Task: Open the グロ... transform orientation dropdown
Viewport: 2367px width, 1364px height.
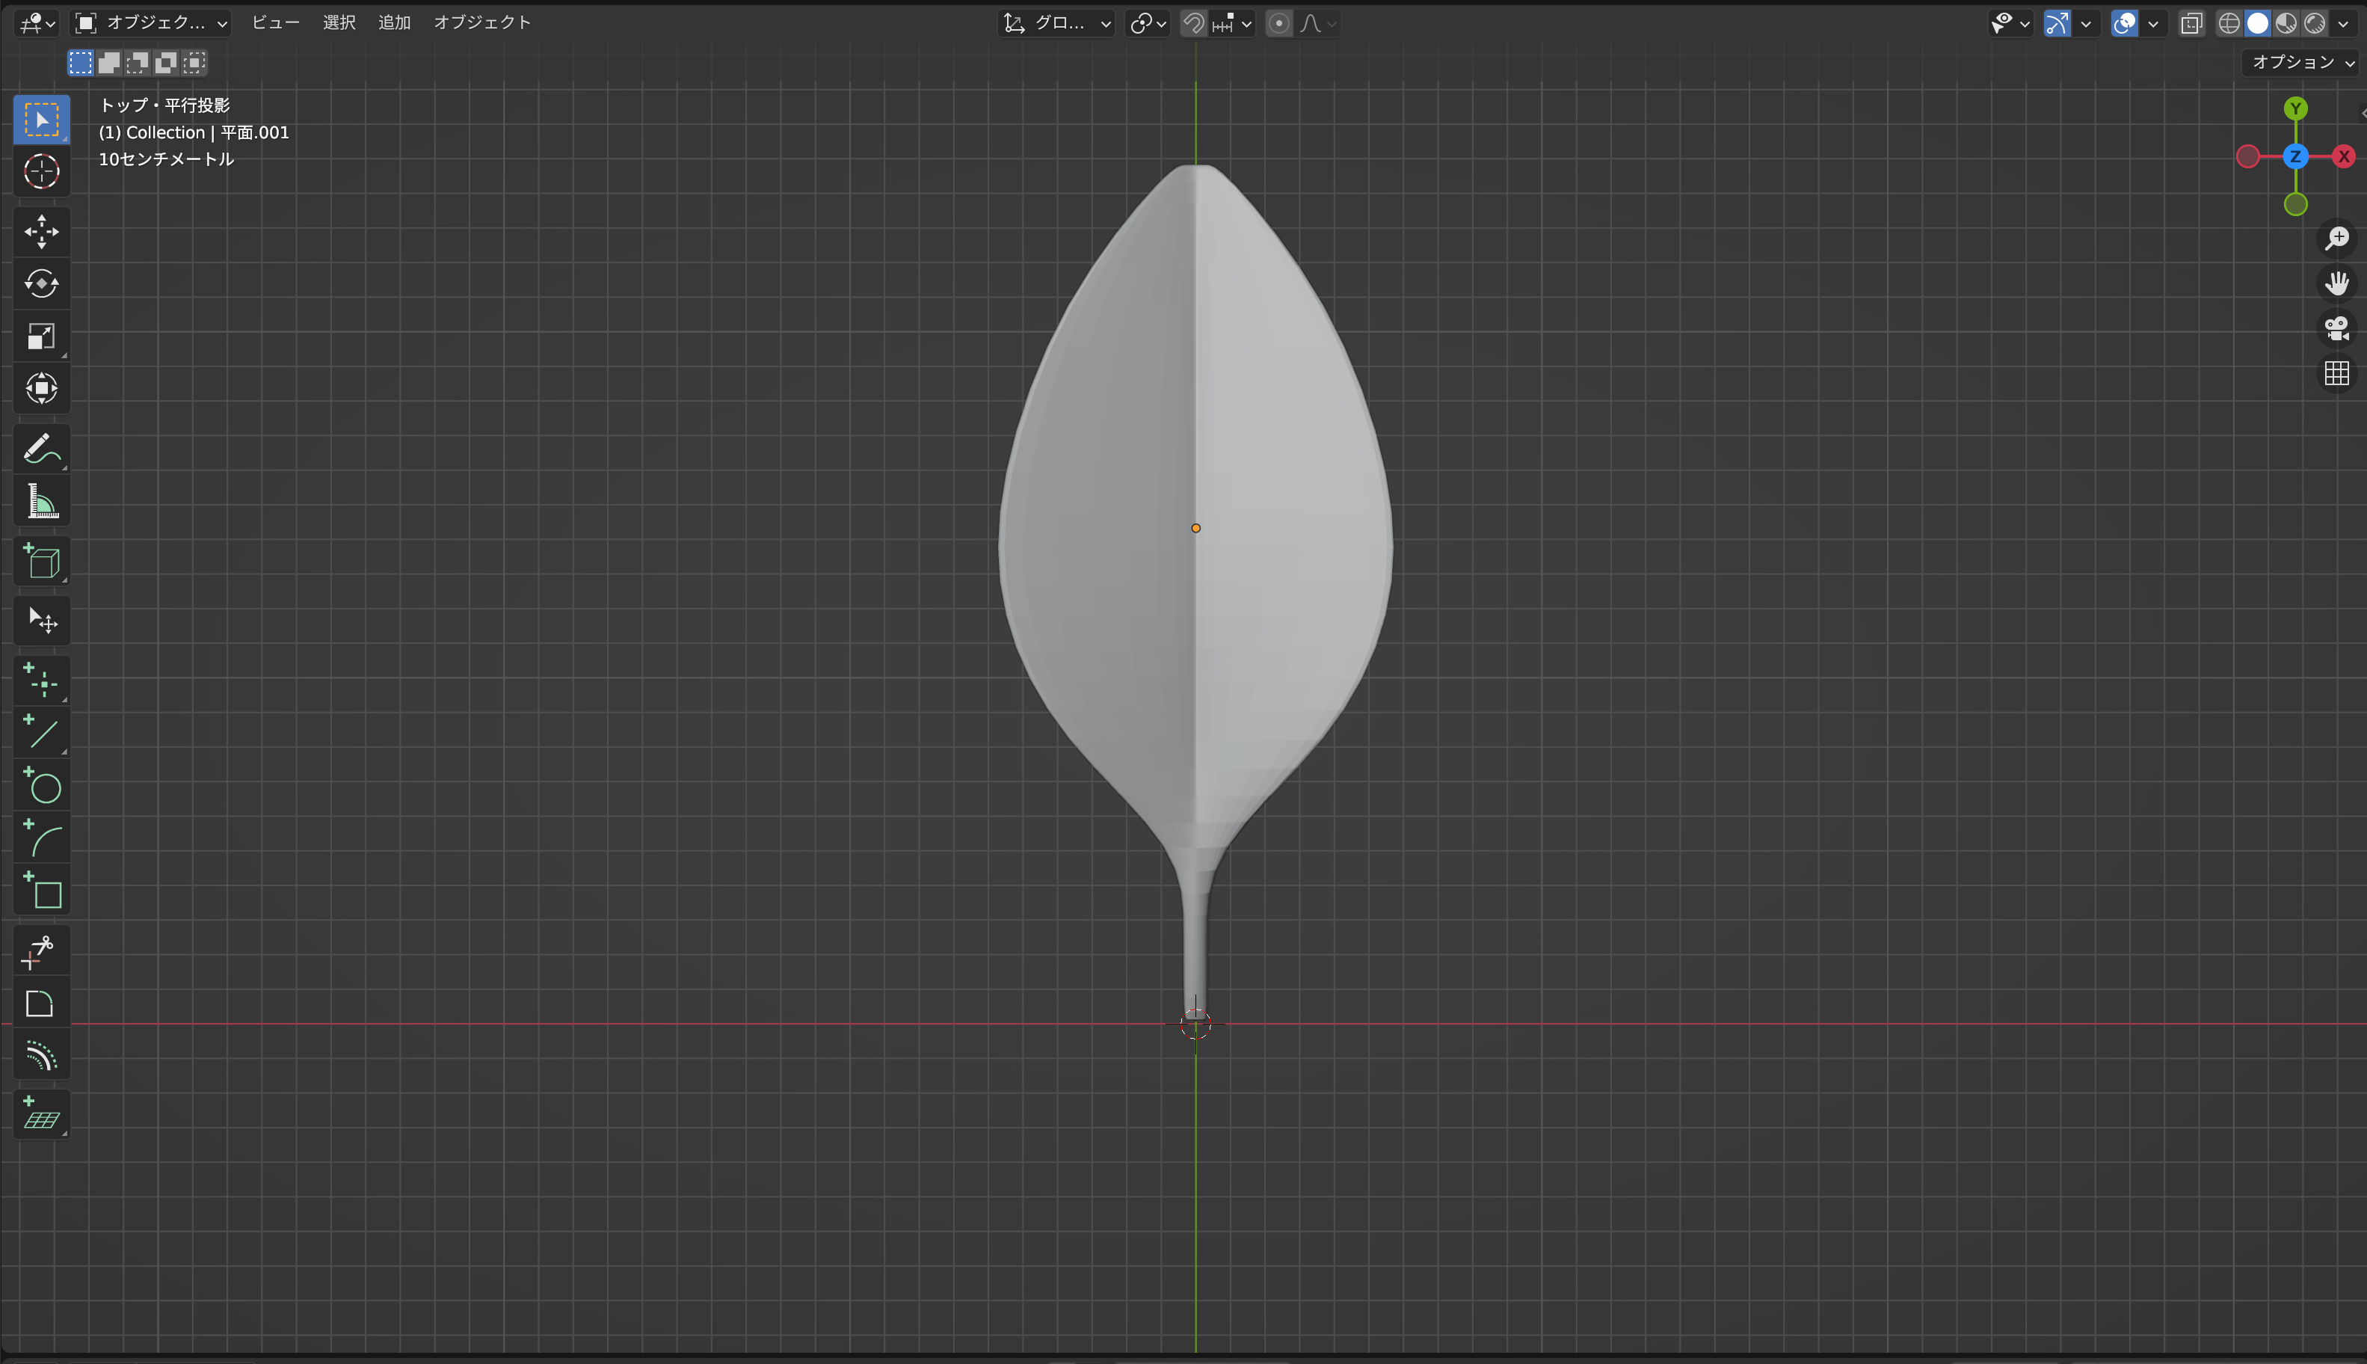Action: click(x=1057, y=23)
